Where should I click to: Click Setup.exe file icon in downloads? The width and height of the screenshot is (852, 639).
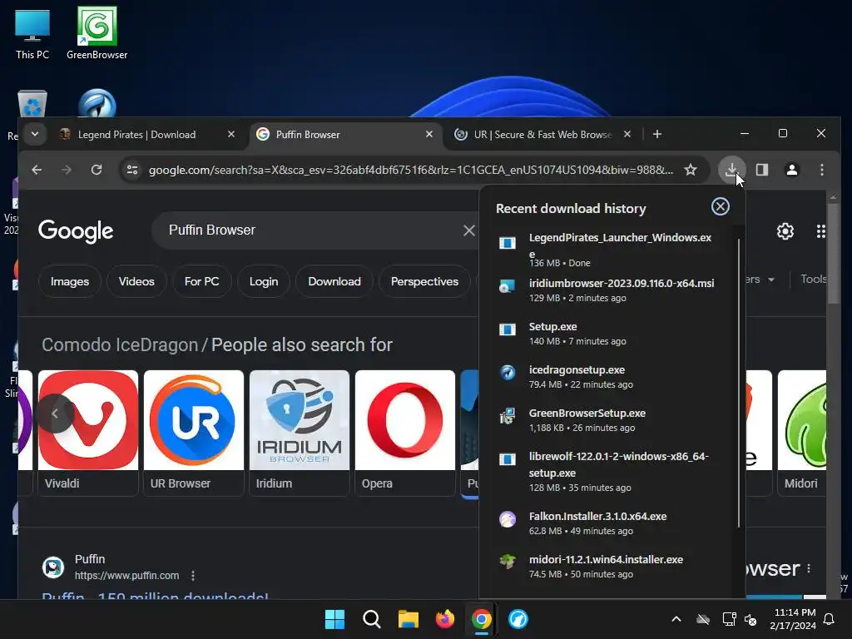pyautogui.click(x=507, y=329)
